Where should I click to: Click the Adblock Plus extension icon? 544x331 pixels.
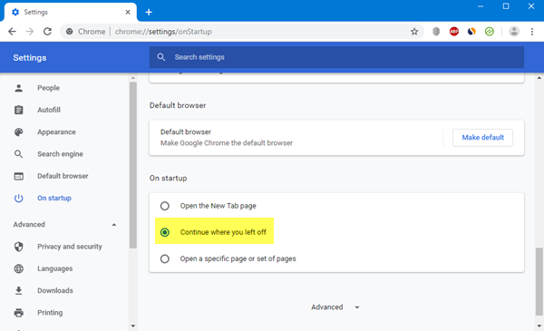(454, 32)
